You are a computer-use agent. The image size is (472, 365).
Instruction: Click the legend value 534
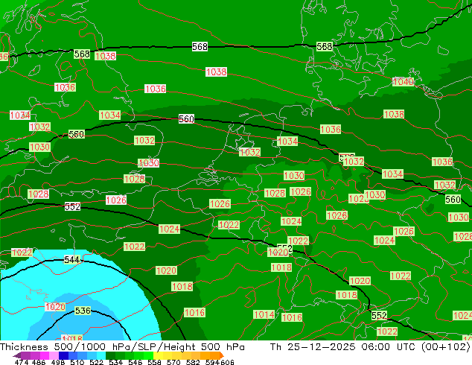115,362
